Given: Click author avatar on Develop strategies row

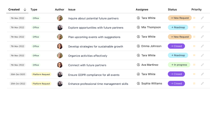Looking at the screenshot, I should [60, 46].
